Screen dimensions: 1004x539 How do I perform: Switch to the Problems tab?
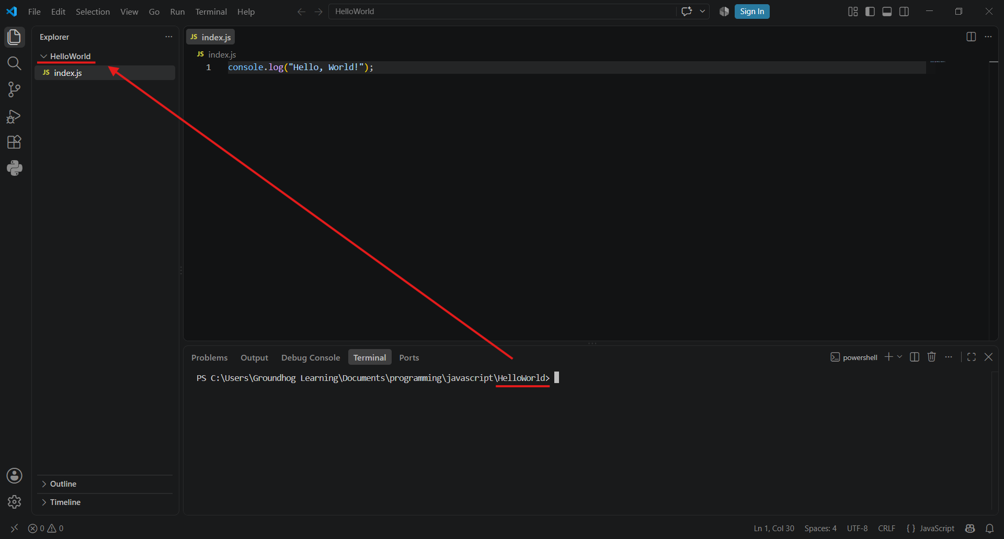click(210, 357)
